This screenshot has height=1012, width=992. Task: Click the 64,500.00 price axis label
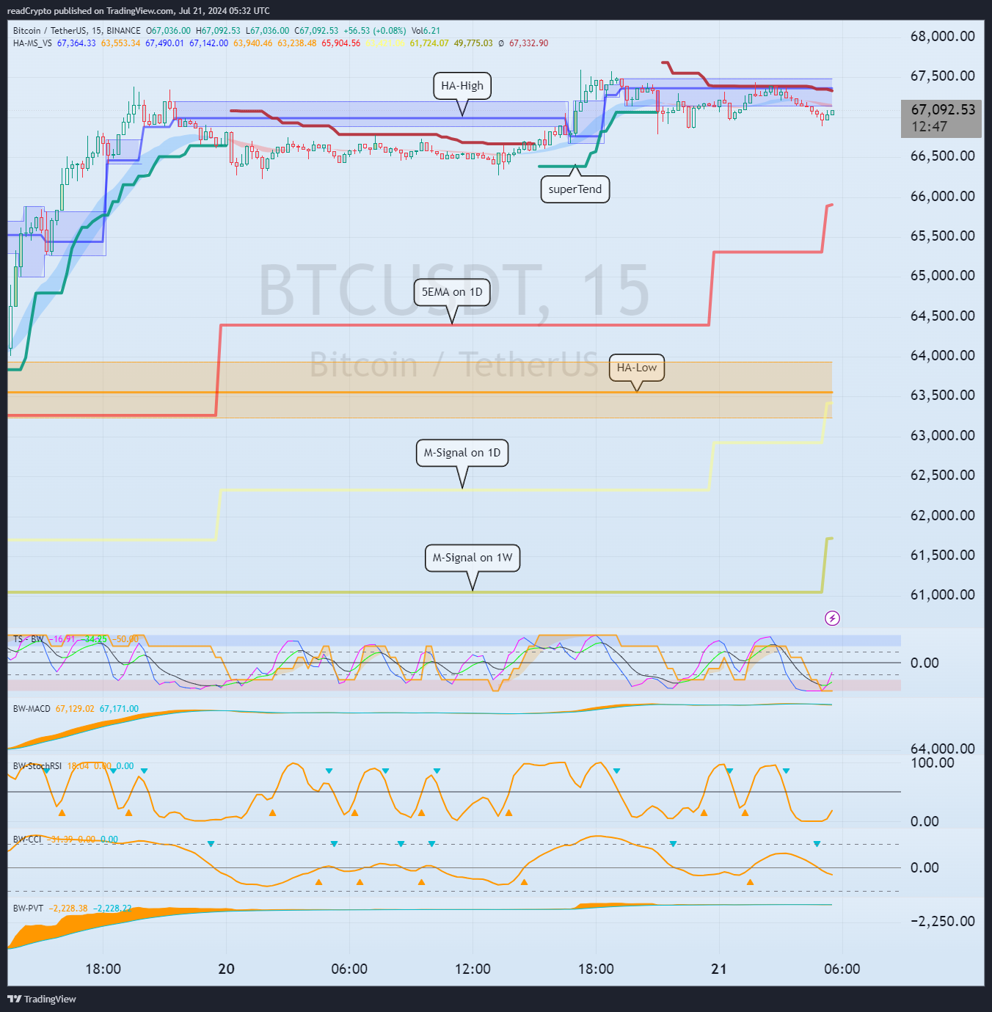tap(942, 316)
